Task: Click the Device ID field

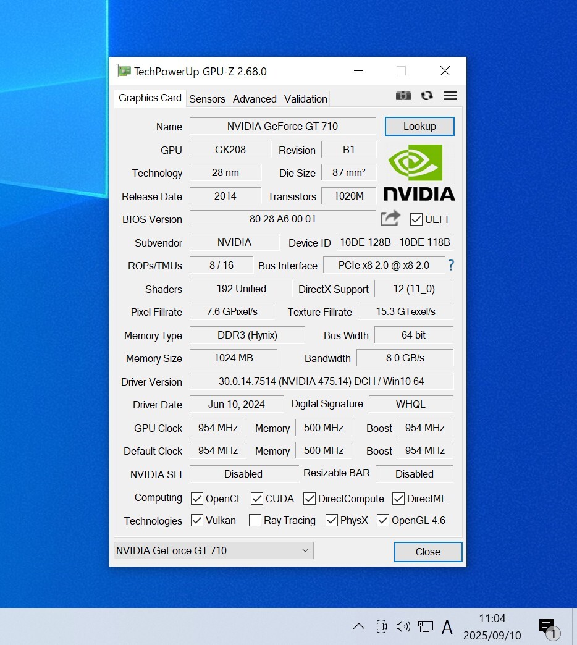Action: 395,242
